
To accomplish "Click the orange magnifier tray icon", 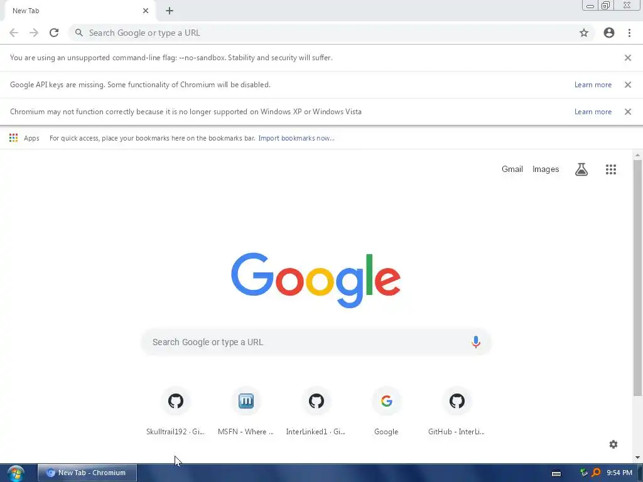I will (x=596, y=473).
